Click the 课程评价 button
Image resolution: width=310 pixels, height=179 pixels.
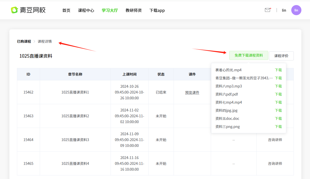pos(281,56)
